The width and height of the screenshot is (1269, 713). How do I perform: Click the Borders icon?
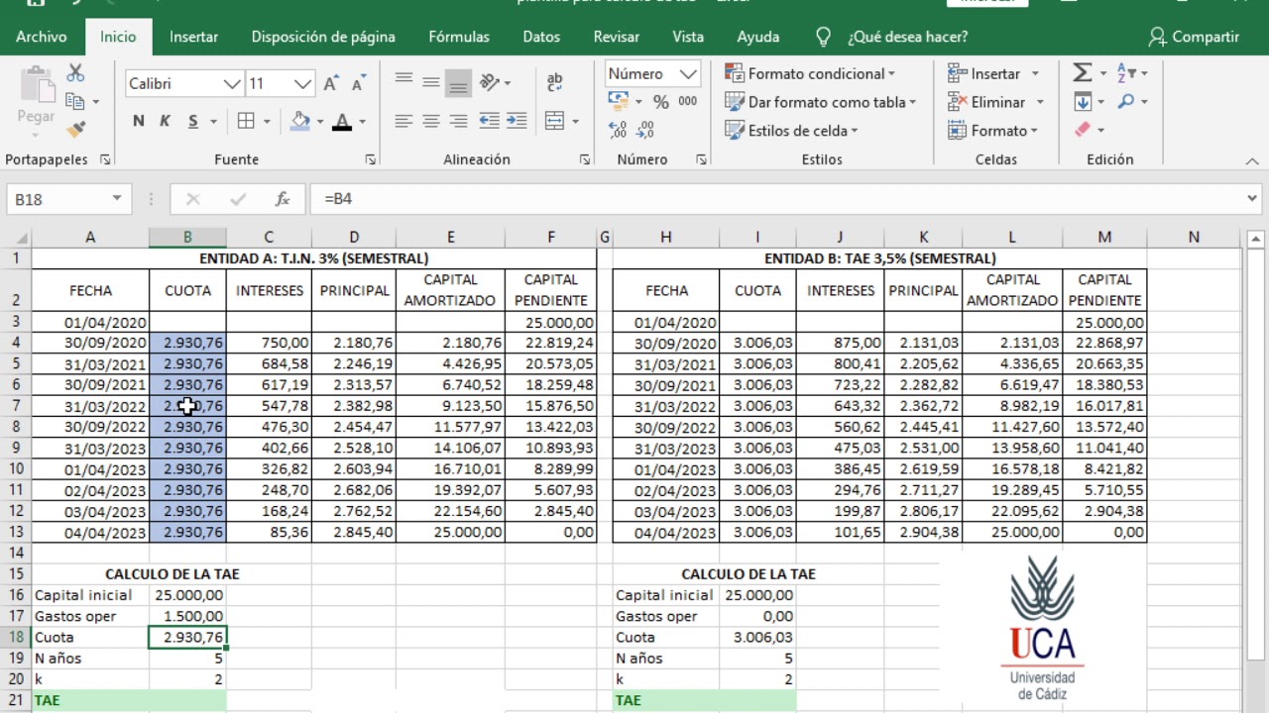pos(246,121)
